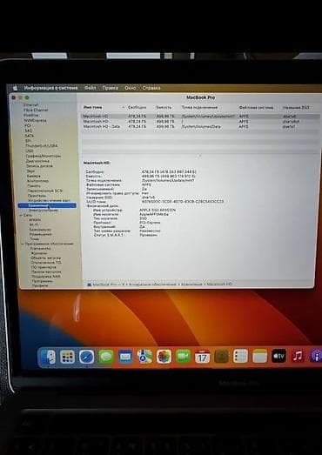Collapse the Программное обеспечение section

pyautogui.click(x=23, y=244)
